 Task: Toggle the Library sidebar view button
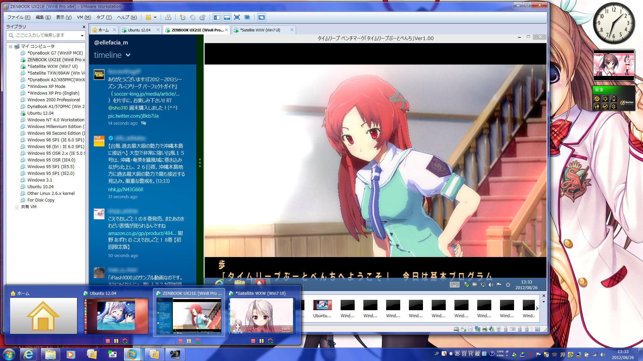click(217, 17)
